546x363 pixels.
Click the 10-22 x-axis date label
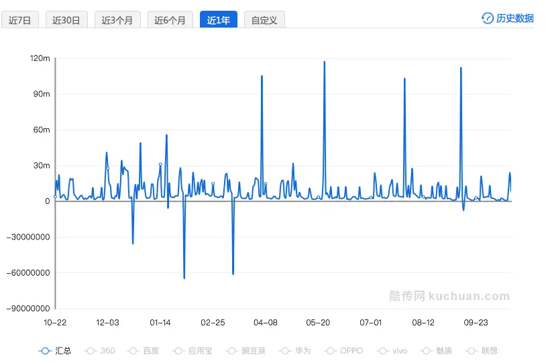pos(55,323)
